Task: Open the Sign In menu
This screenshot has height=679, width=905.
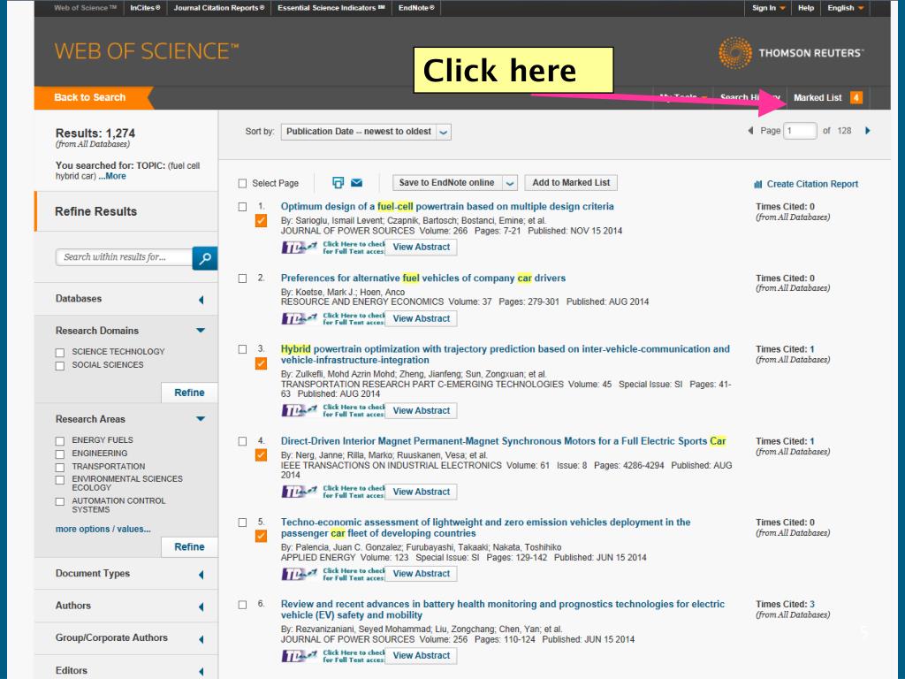Action: click(768, 8)
